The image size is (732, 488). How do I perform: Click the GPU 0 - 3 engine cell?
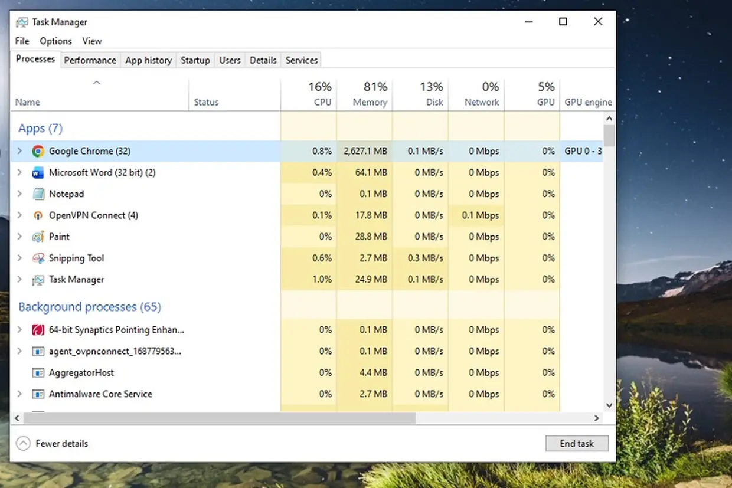tap(582, 151)
